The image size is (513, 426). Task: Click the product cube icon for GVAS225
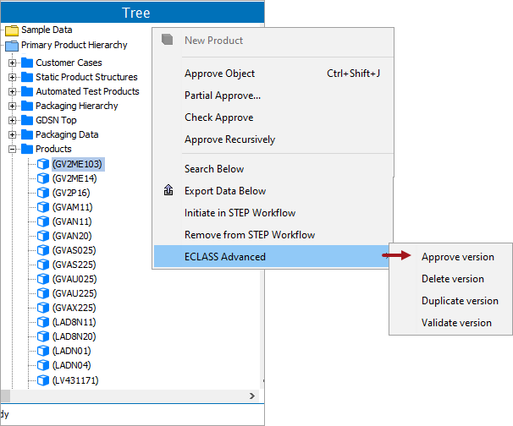click(43, 265)
